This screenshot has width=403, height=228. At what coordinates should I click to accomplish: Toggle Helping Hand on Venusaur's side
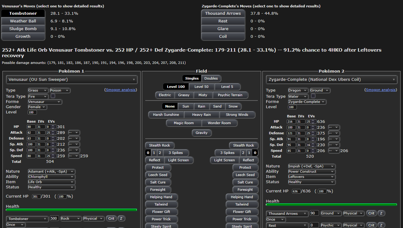(161, 197)
